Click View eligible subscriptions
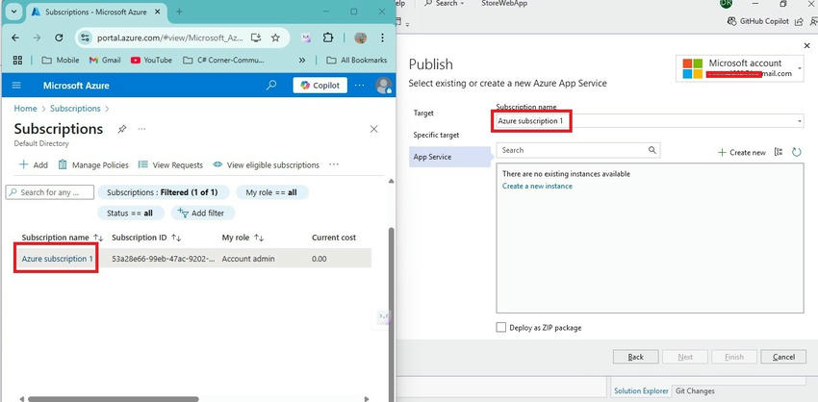Screen dimensions: 818x402 pyautogui.click(x=266, y=164)
